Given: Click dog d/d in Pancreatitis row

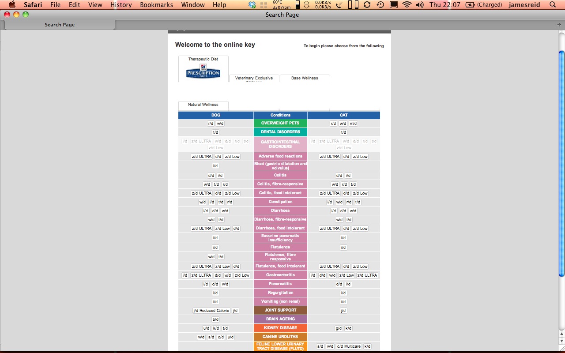Looking at the screenshot, I should pos(215,284).
